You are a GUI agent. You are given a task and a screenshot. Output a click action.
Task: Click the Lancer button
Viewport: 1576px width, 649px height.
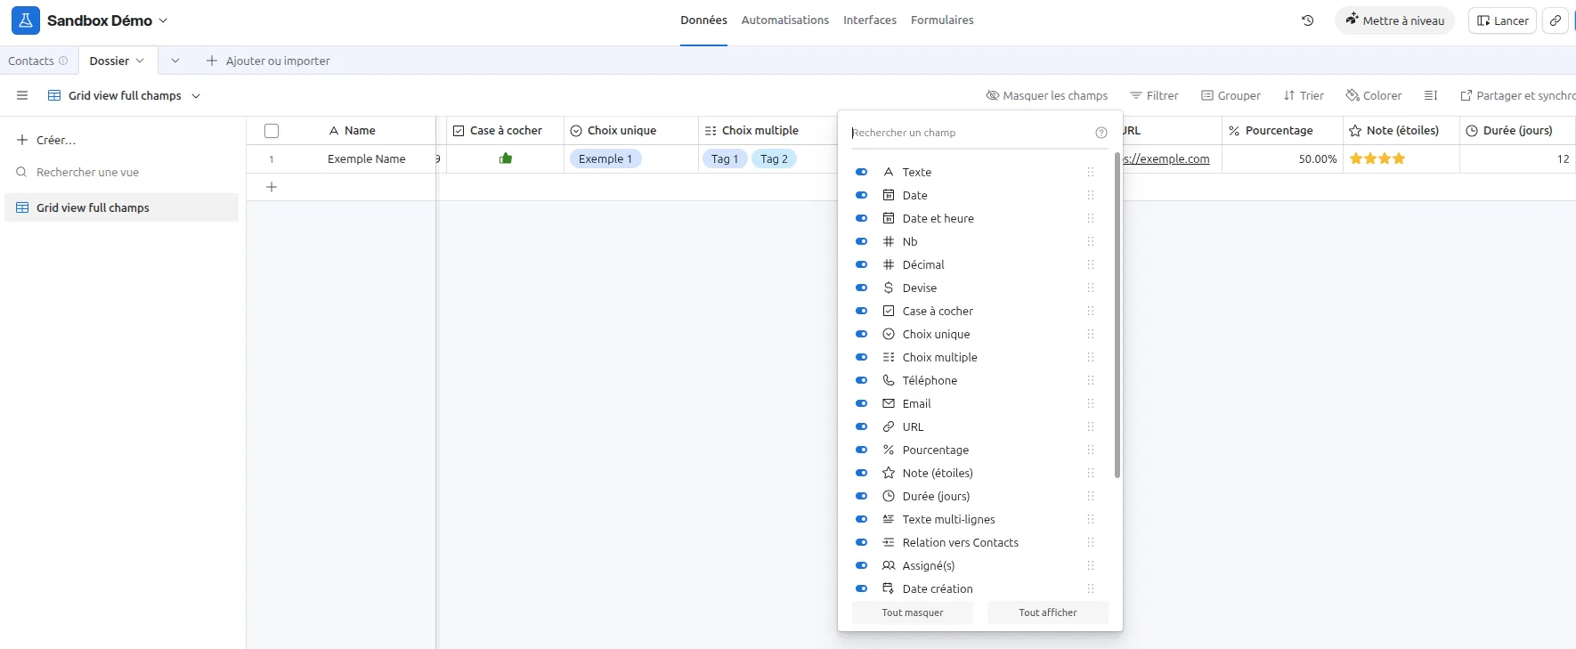pos(1502,20)
